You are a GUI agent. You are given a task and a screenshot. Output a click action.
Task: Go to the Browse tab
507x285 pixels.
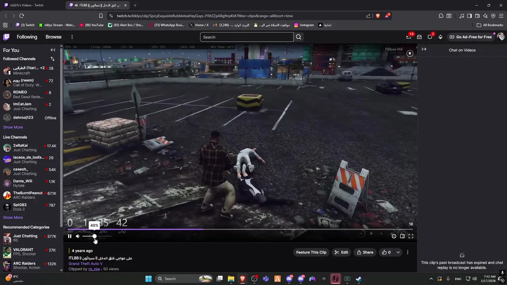[53, 37]
